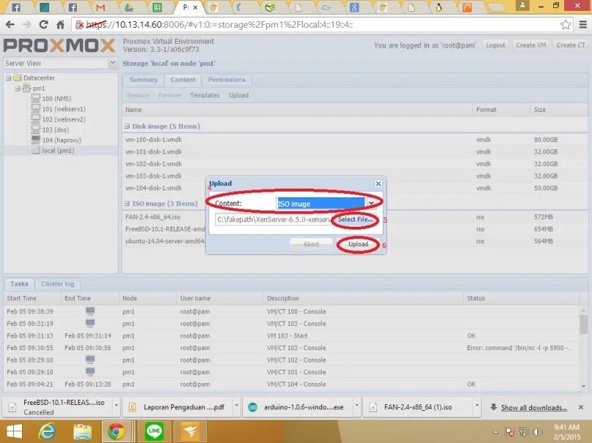Click the Create VM button

pyautogui.click(x=531, y=45)
